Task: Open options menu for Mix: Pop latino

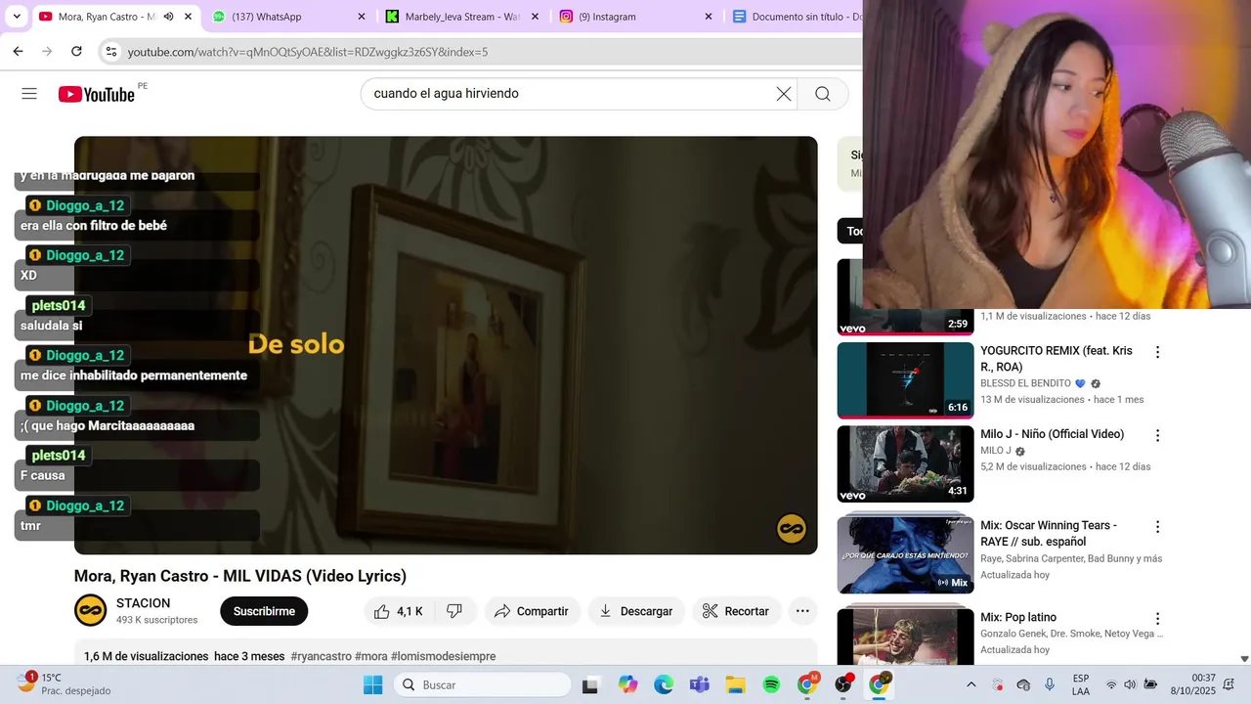Action: coord(1158,618)
